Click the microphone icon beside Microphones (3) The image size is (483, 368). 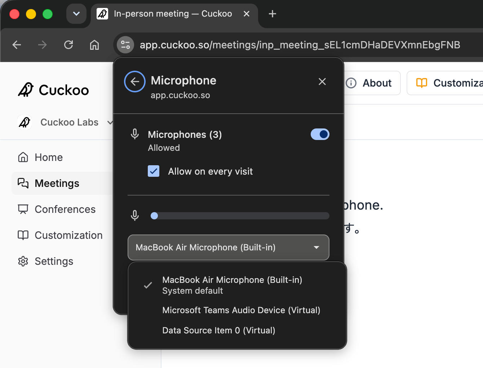(135, 134)
